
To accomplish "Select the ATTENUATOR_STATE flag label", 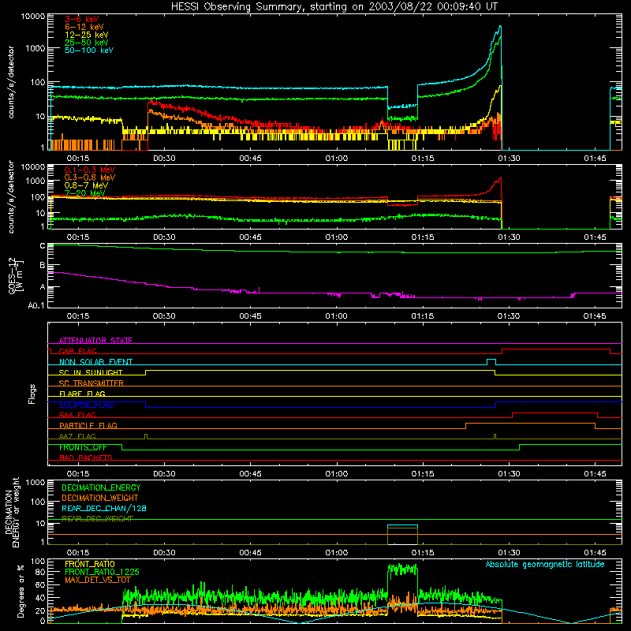I will (x=95, y=341).
